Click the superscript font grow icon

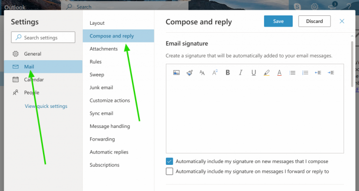215,72
